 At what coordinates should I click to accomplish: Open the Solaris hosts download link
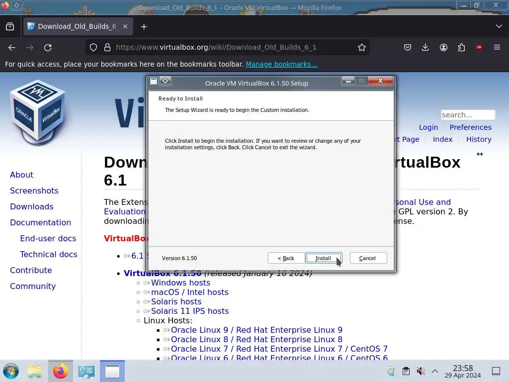pos(176,301)
